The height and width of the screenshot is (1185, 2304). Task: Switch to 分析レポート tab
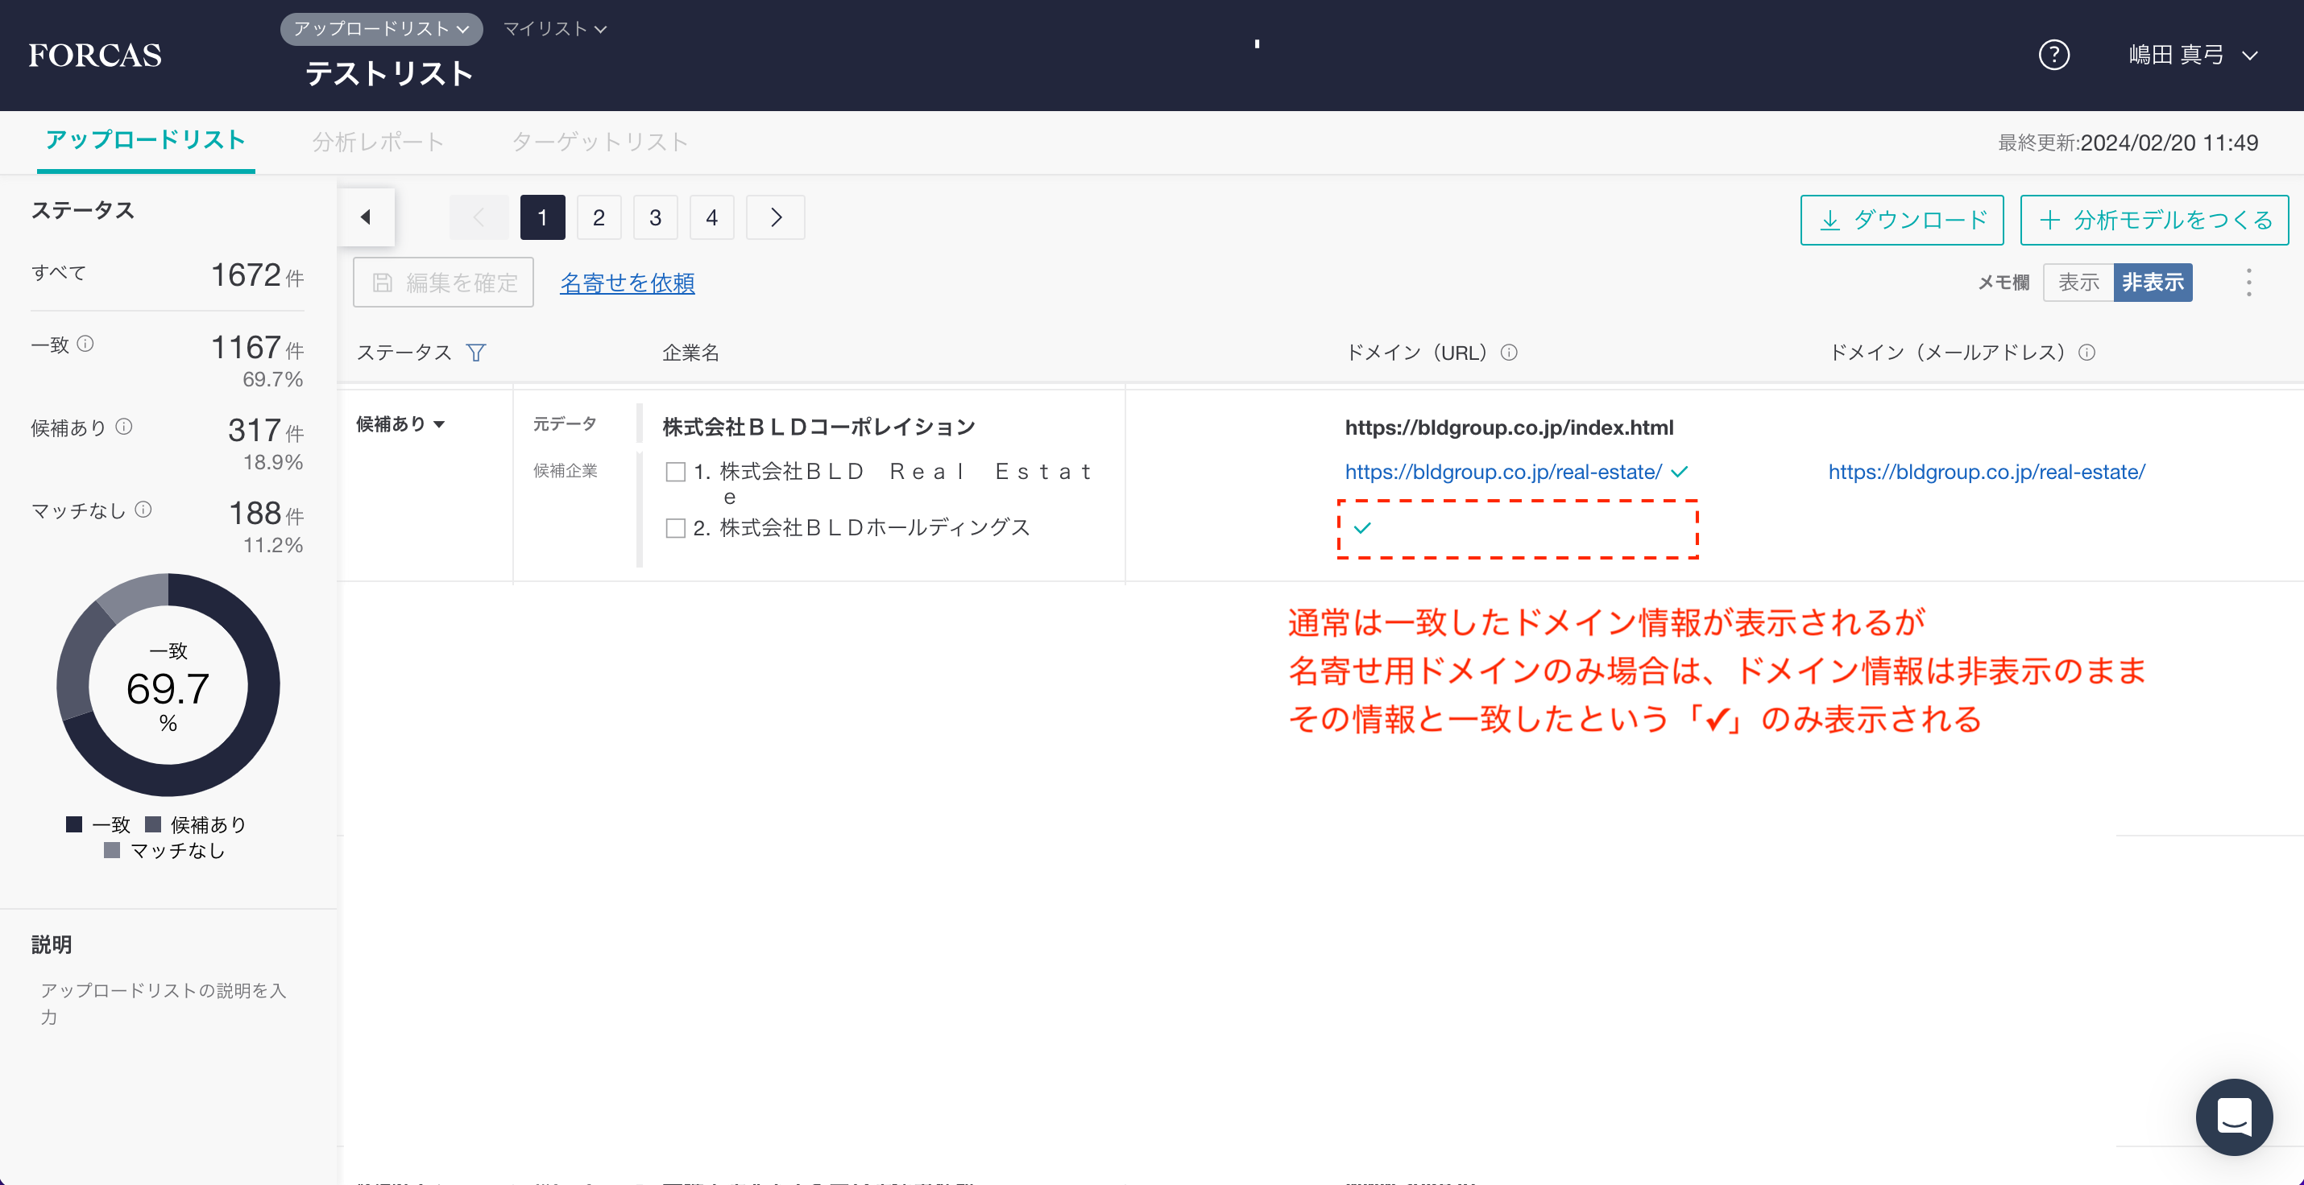[x=378, y=142]
